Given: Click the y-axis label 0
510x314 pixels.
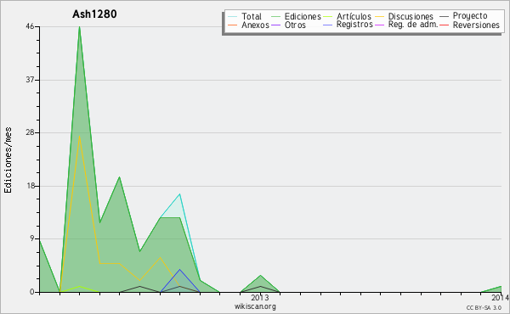Looking at the screenshot, I should click(32, 292).
